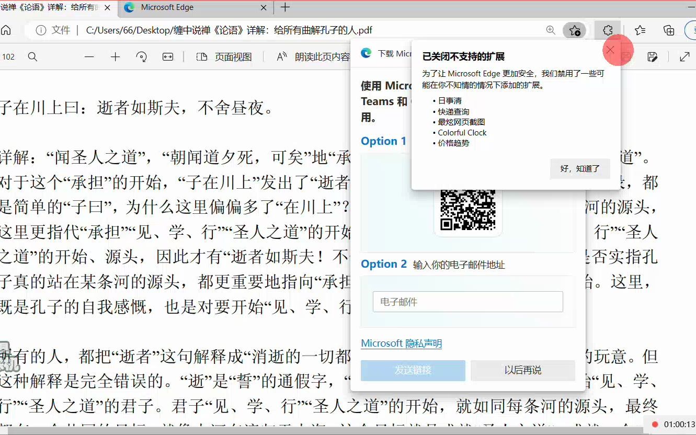696x435 pixels.
Task: Click the 输入你的电子邮件地址 label
Action: pos(459,265)
